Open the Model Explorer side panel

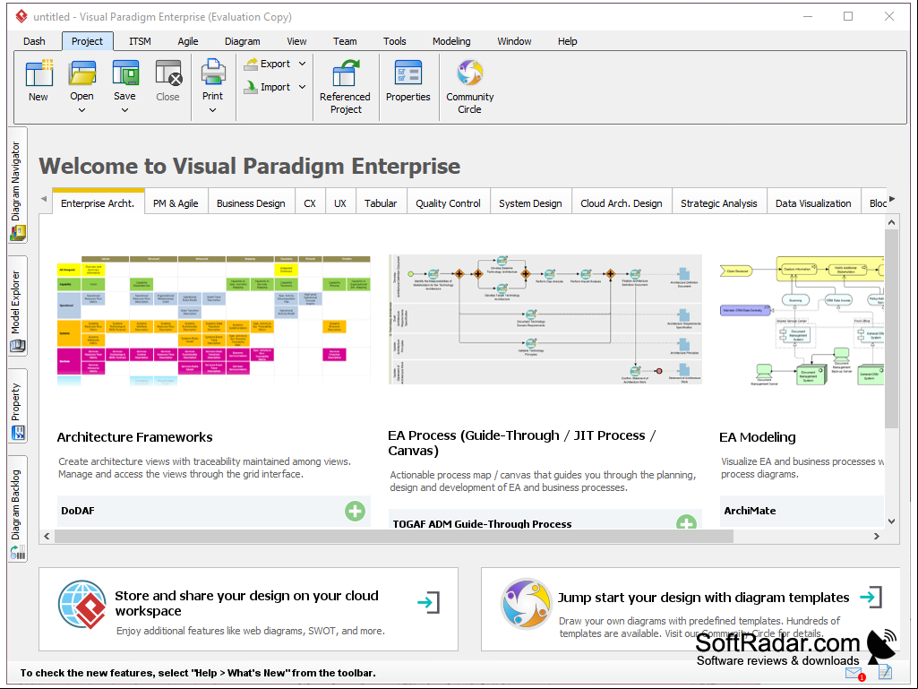pyautogui.click(x=18, y=306)
